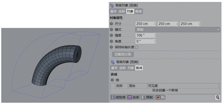223x104 pixels.
Task: Click the new folder icon in the field list bar
Action: point(163,97)
